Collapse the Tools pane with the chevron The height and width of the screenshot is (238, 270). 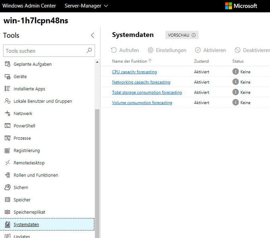click(93, 35)
